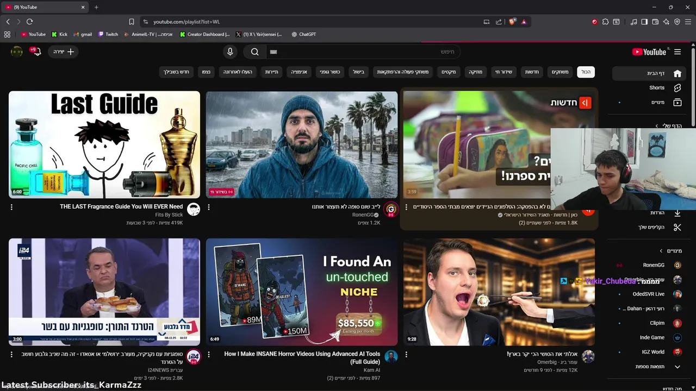This screenshot has height=391, width=696.
Task: Open the gmail bookmark
Action: click(83, 34)
